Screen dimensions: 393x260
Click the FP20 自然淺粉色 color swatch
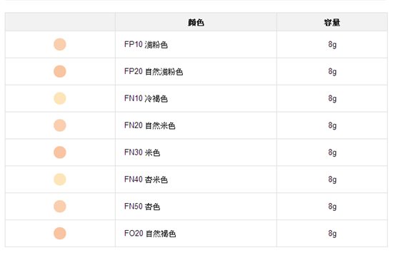point(60,71)
